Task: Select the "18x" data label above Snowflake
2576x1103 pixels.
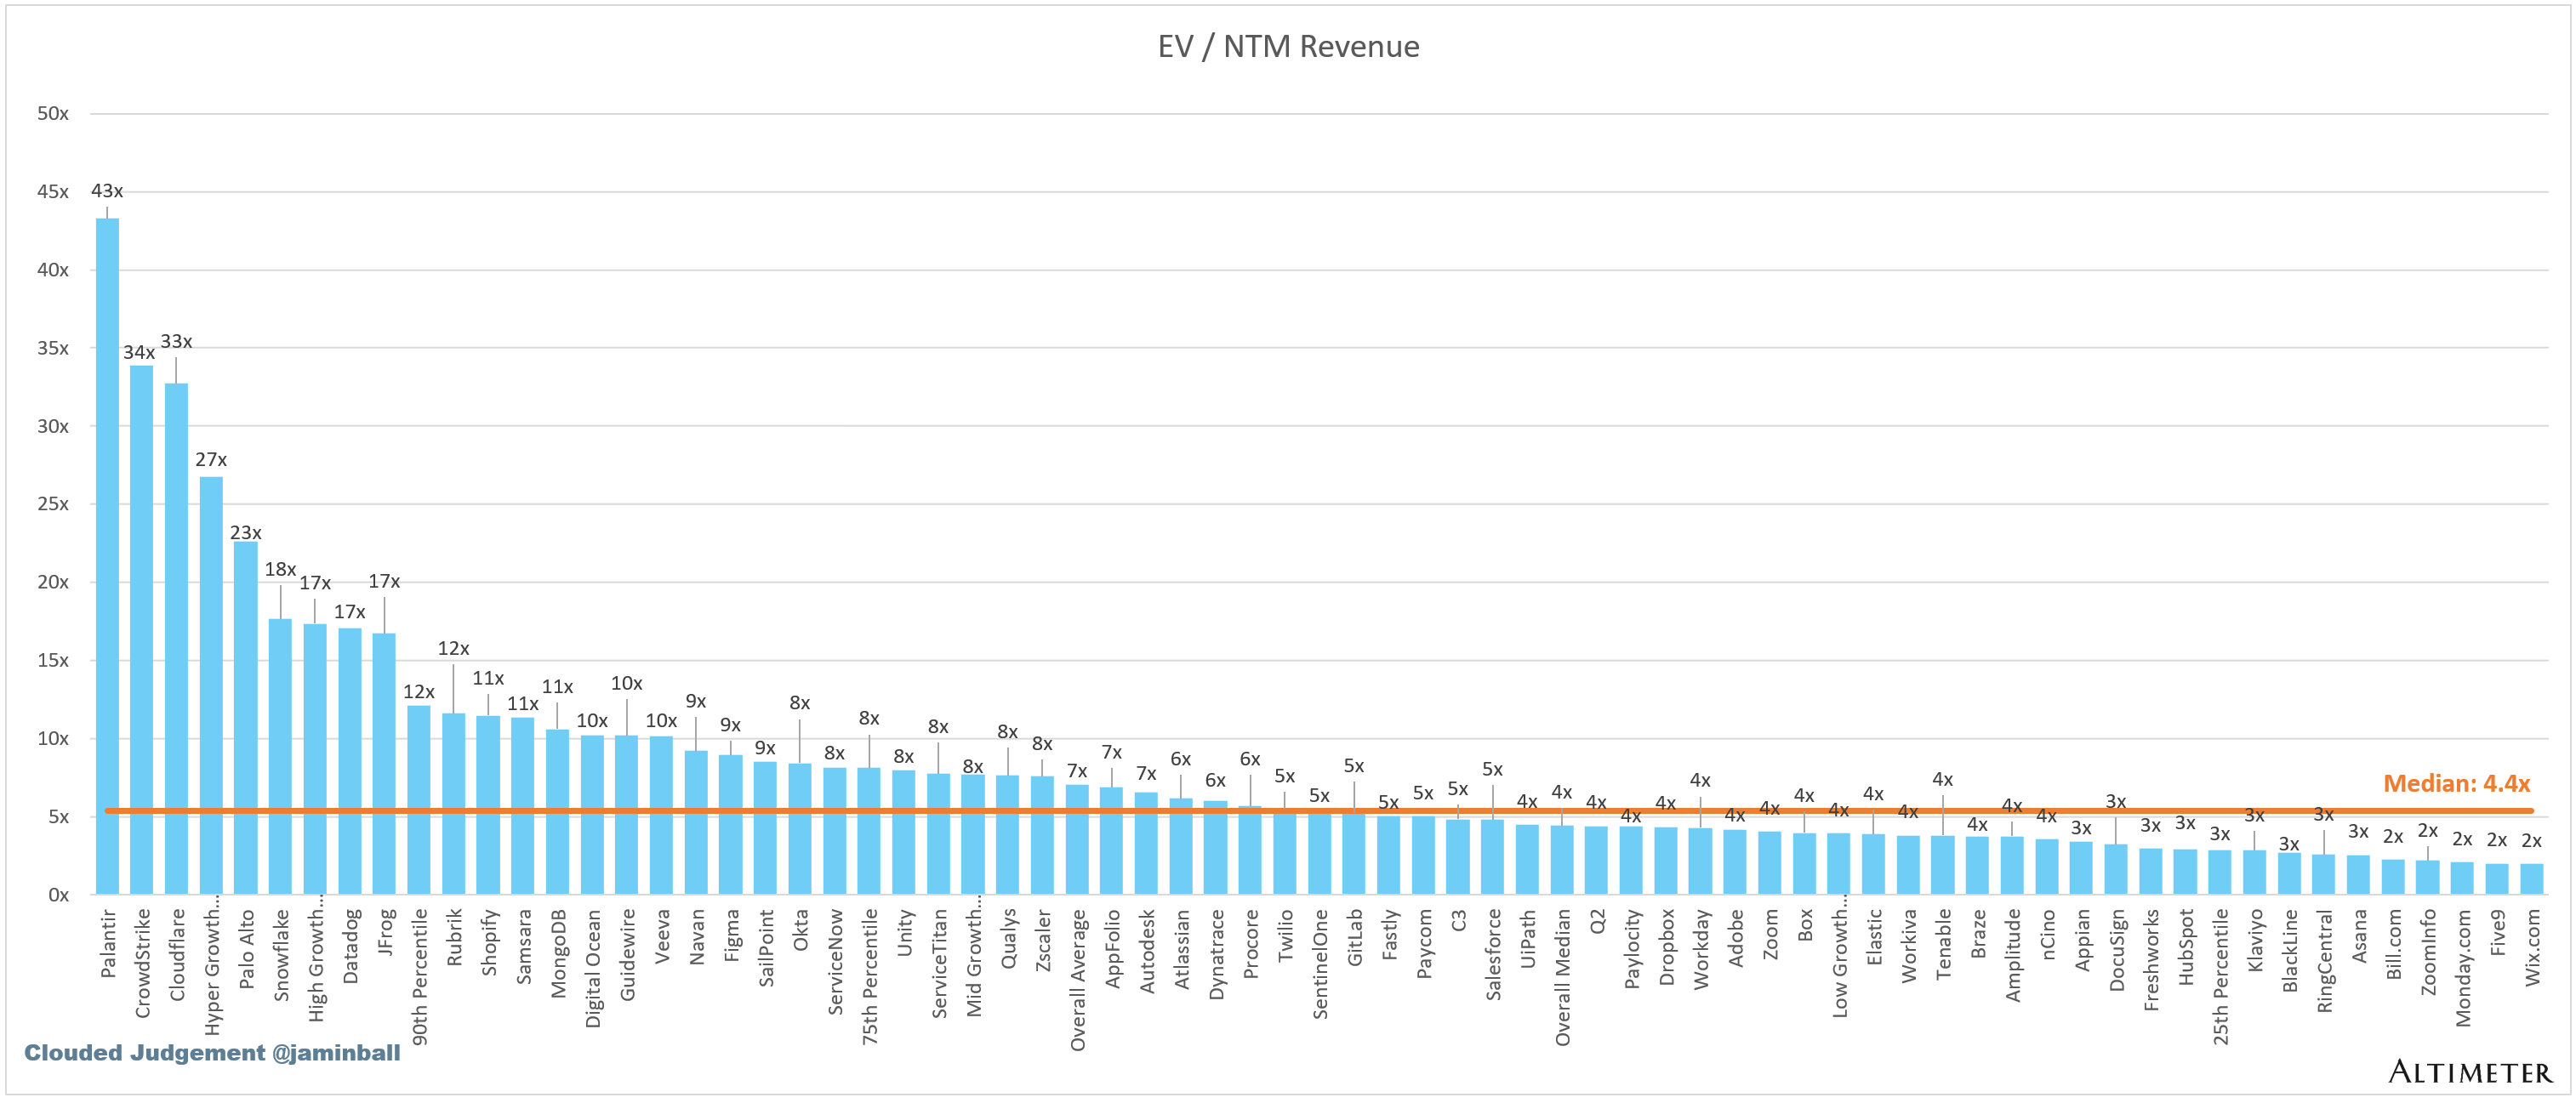Action: click(280, 569)
